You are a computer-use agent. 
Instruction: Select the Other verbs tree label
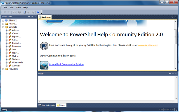pyautogui.click(x=18, y=63)
